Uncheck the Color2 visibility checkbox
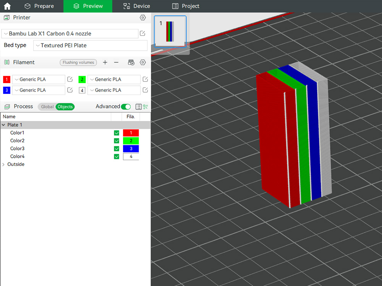This screenshot has height=286, width=382. tap(117, 140)
